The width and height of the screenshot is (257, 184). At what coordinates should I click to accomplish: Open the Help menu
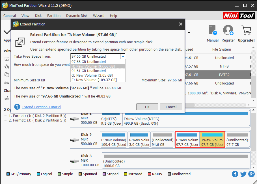113,16
